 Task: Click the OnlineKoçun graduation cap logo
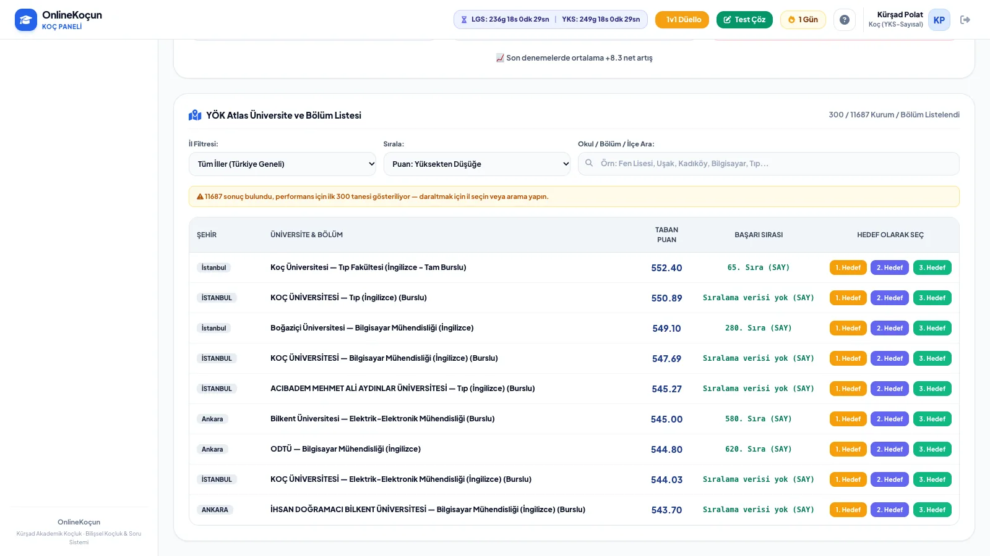pos(26,20)
